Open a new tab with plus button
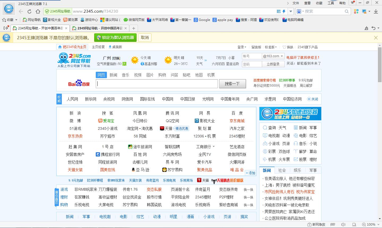Screen dimensions: 382x228 click(134, 28)
